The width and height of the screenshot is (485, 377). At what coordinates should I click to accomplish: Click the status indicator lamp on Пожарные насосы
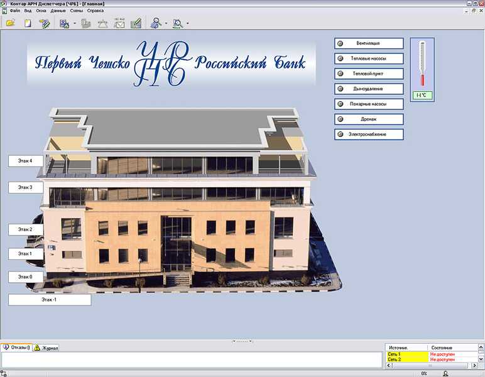(341, 104)
